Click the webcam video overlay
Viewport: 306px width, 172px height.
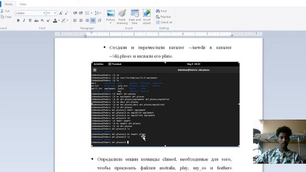279,141
